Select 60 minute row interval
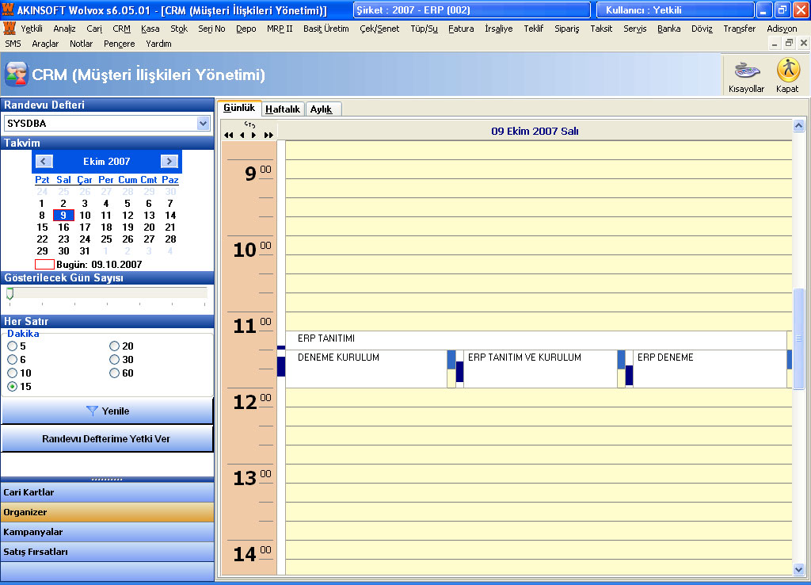The height and width of the screenshot is (585, 811). point(114,373)
